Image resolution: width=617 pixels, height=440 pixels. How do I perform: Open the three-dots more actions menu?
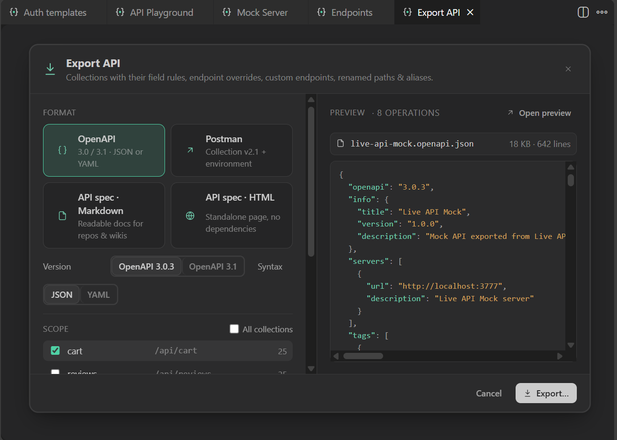pyautogui.click(x=602, y=12)
